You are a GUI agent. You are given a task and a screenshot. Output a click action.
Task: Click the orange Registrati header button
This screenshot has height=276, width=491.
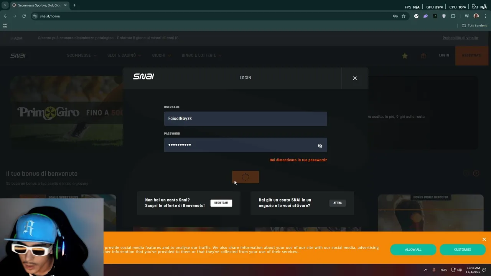(472, 56)
